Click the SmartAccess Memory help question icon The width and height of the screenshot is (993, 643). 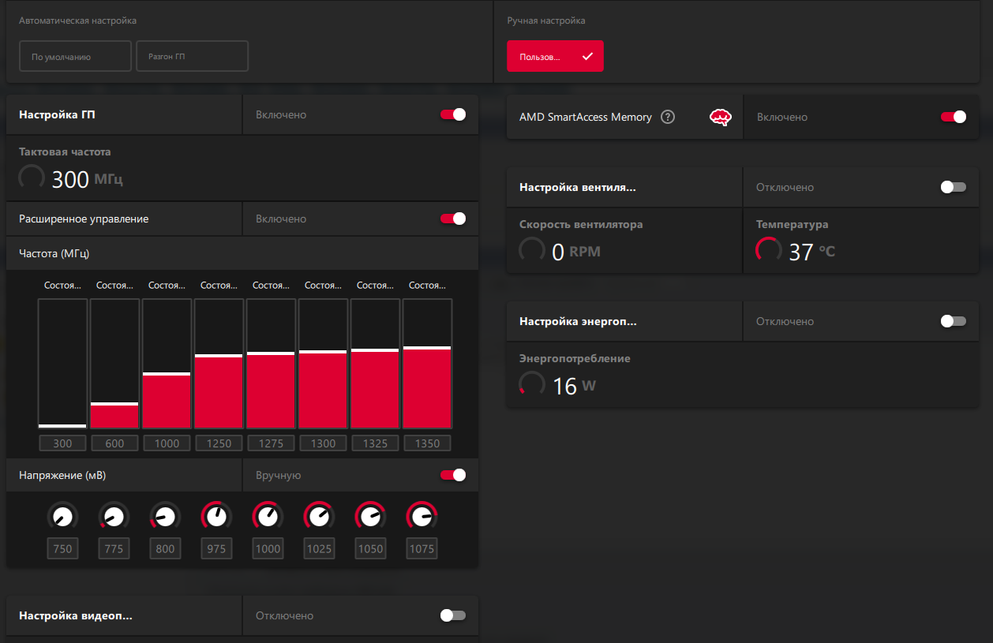coord(668,117)
